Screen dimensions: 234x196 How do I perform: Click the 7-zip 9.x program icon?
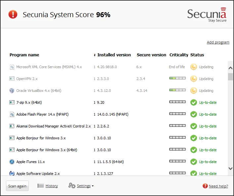pos(12,102)
